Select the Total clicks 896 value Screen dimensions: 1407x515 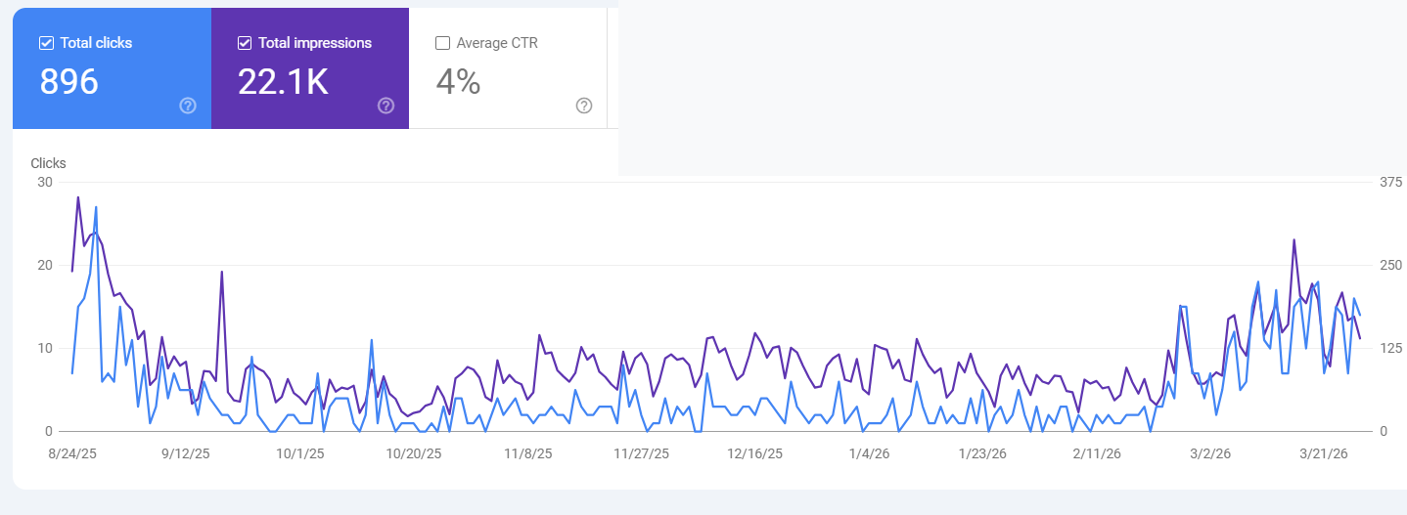pos(68,82)
